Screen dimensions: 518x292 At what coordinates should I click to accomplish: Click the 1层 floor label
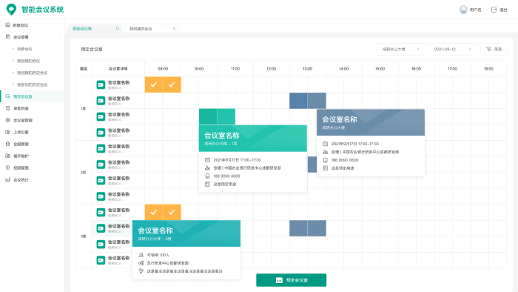[83, 108]
